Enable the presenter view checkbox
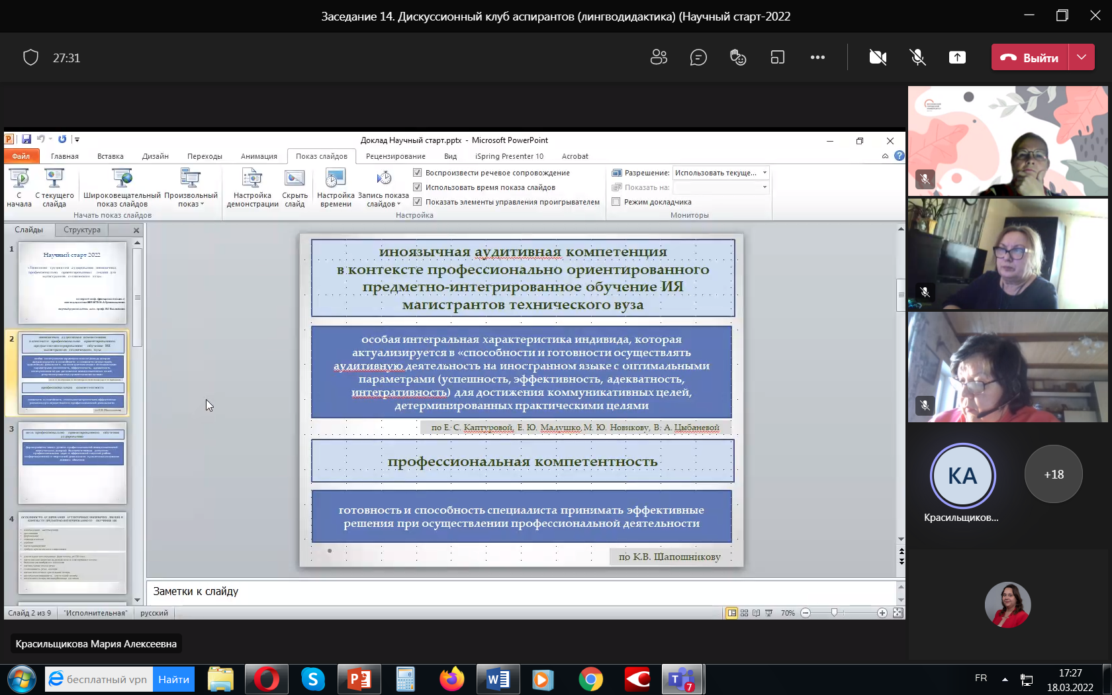Viewport: 1112px width, 695px height. click(616, 202)
